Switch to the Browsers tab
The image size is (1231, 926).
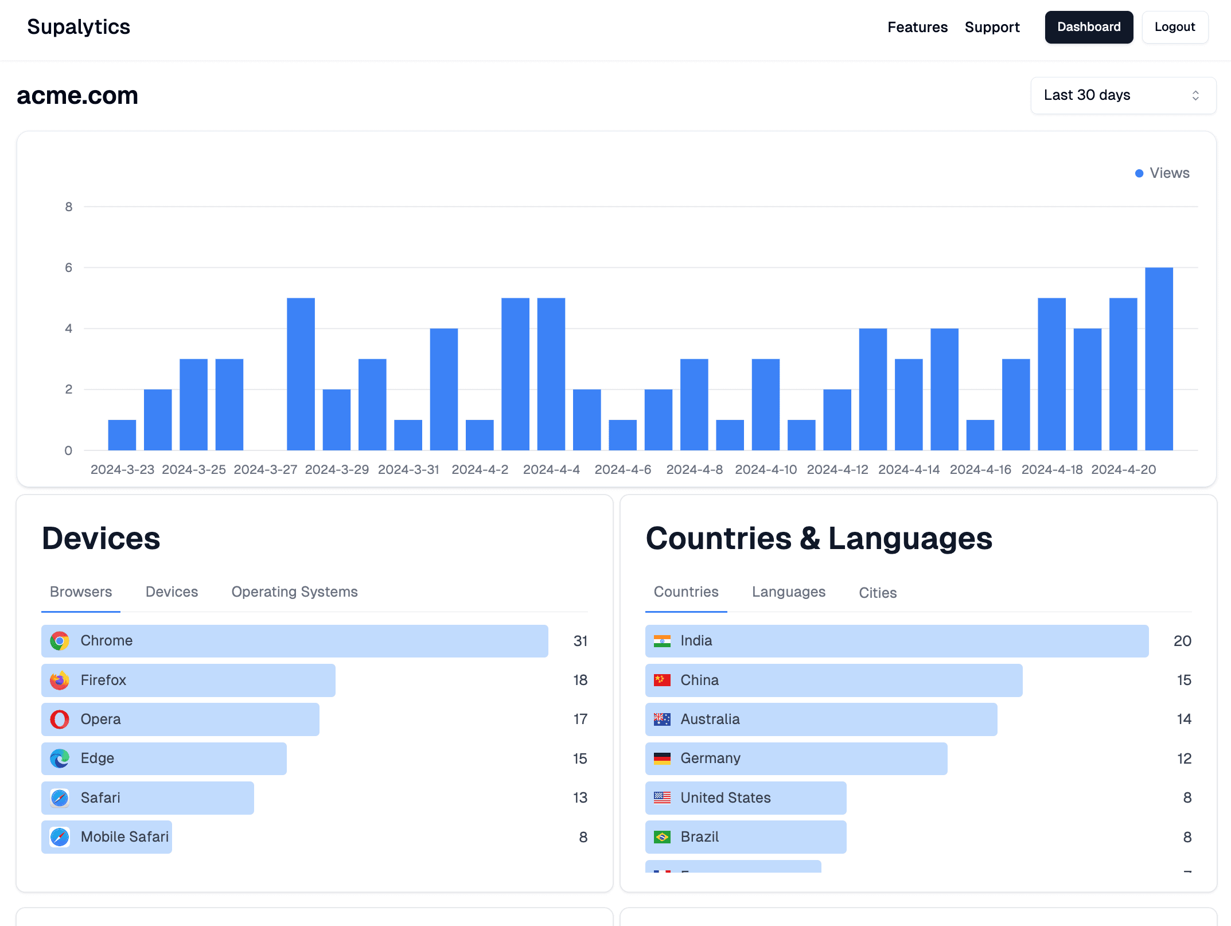pos(81,592)
